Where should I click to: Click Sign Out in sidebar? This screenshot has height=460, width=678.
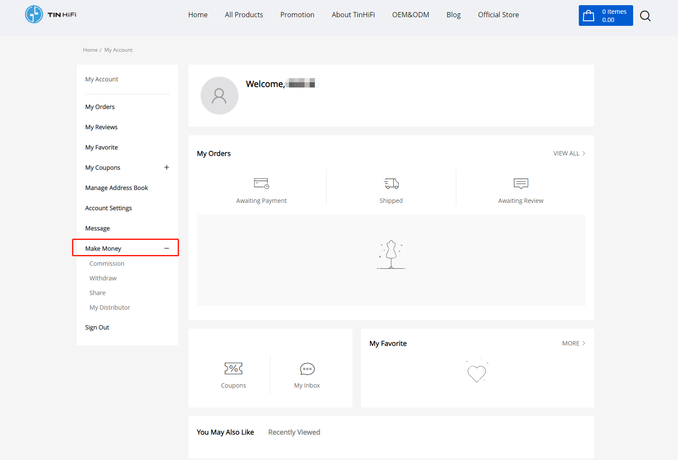pos(97,327)
